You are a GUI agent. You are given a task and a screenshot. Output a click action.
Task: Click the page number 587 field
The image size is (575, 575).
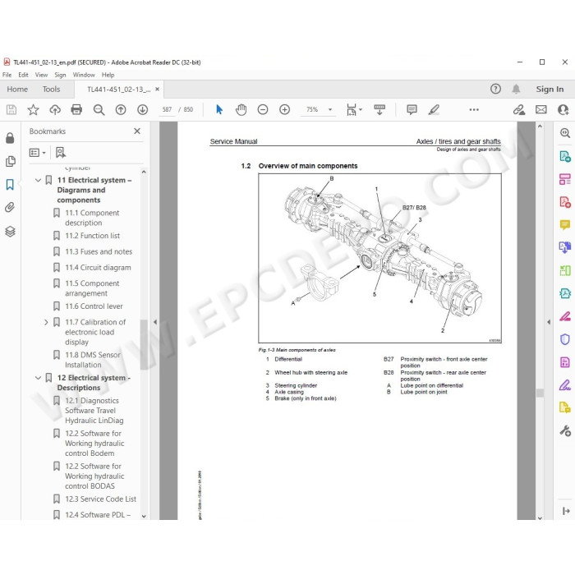pos(167,109)
